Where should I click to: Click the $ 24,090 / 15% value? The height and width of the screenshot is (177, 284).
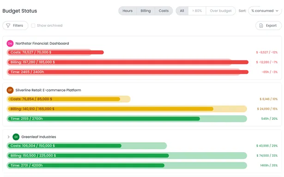pyautogui.click(x=267, y=109)
